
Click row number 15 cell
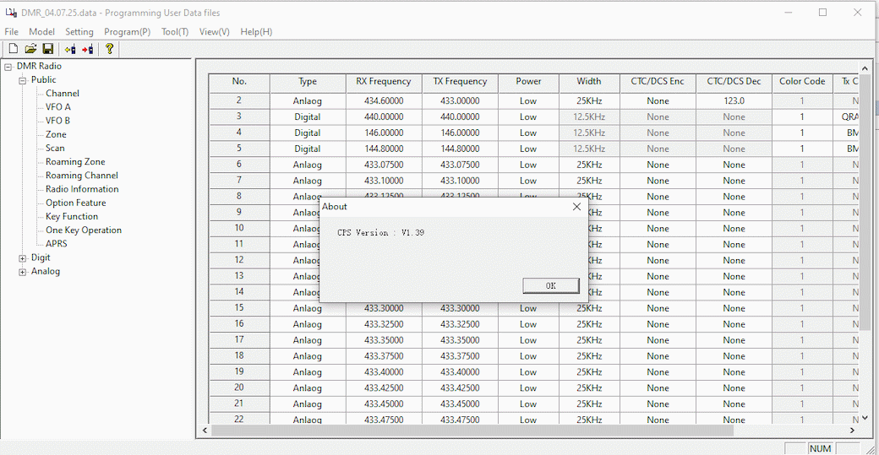coord(239,308)
